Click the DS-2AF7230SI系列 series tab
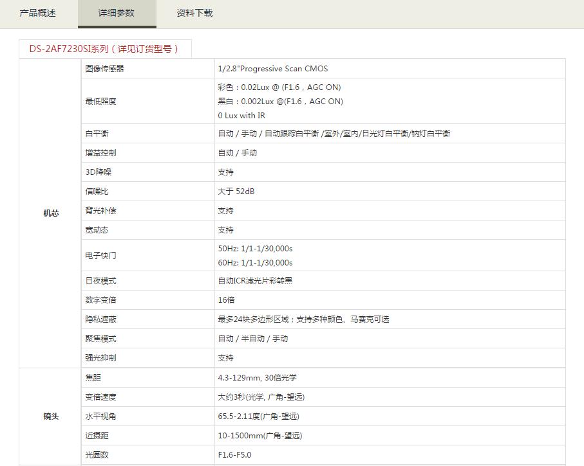The width and height of the screenshot is (584, 466). coord(104,49)
